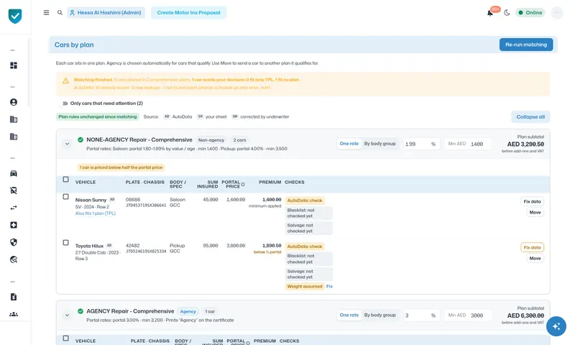Open the AI sparkle assistant button
The image size is (575, 345).
tap(556, 326)
